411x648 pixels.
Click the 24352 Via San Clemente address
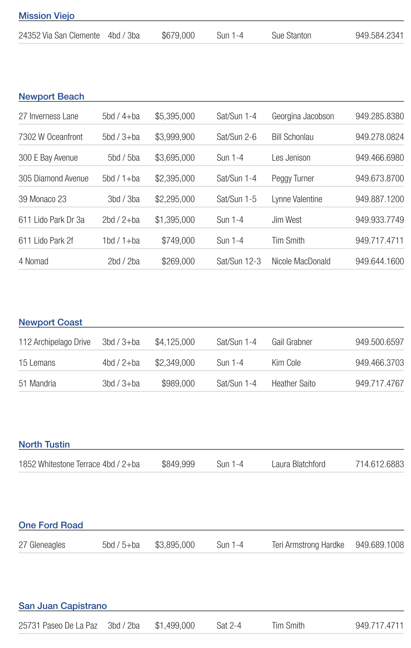point(59,36)
